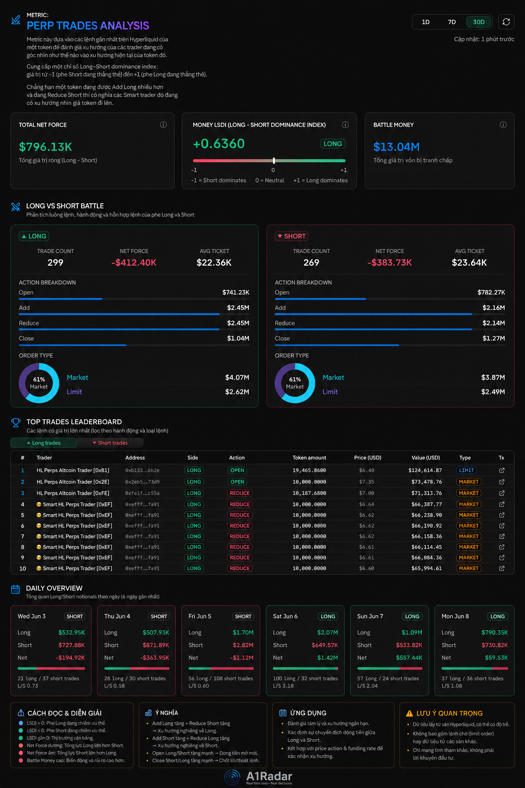Click trader HL Perps Altcoin Trader [0x2E]
Viewport: 525px width, 788px height.
(x=73, y=482)
